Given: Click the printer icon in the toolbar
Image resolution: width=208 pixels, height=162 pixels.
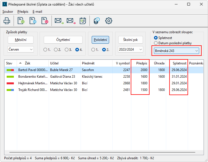Looking at the screenshot, I should tap(7, 21).
